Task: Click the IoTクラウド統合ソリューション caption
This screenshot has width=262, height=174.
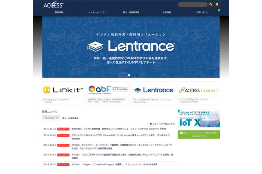Action: click(x=193, y=100)
